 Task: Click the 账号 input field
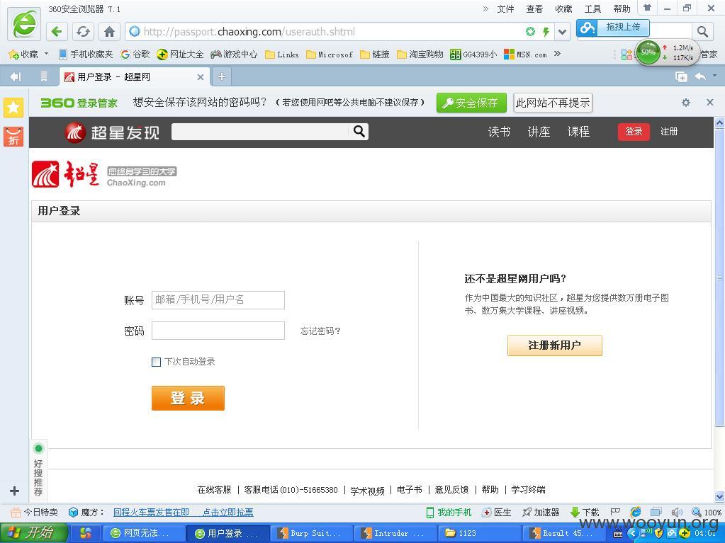[218, 299]
